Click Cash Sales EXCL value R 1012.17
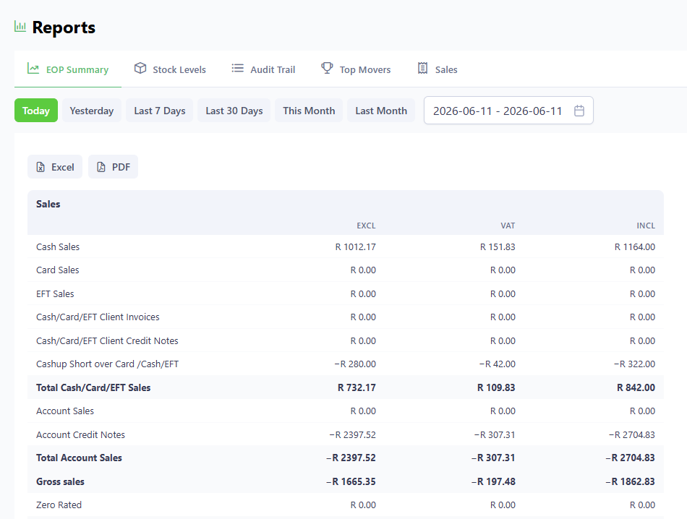This screenshot has height=519, width=687. [355, 247]
